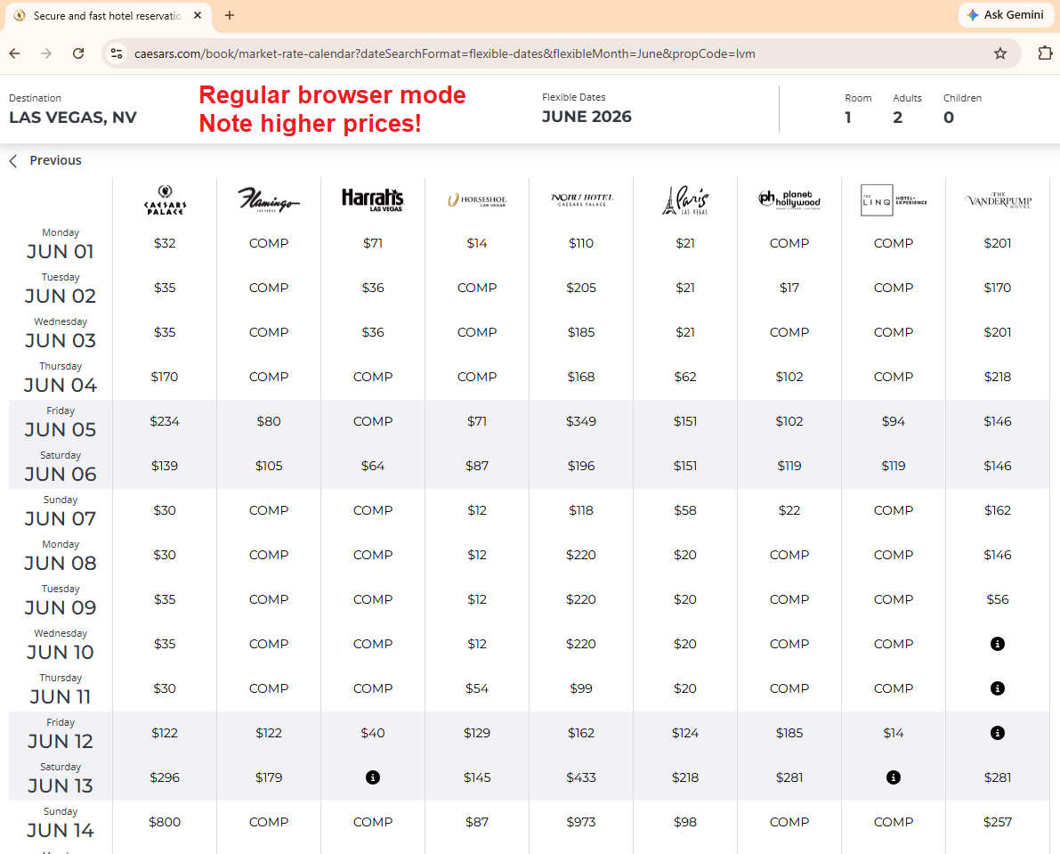
Task: Change the Children count value
Action: 949,117
